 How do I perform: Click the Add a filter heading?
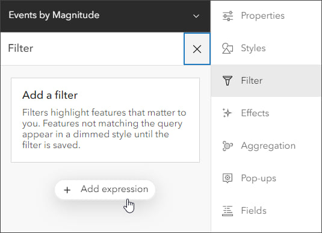[x=50, y=95]
